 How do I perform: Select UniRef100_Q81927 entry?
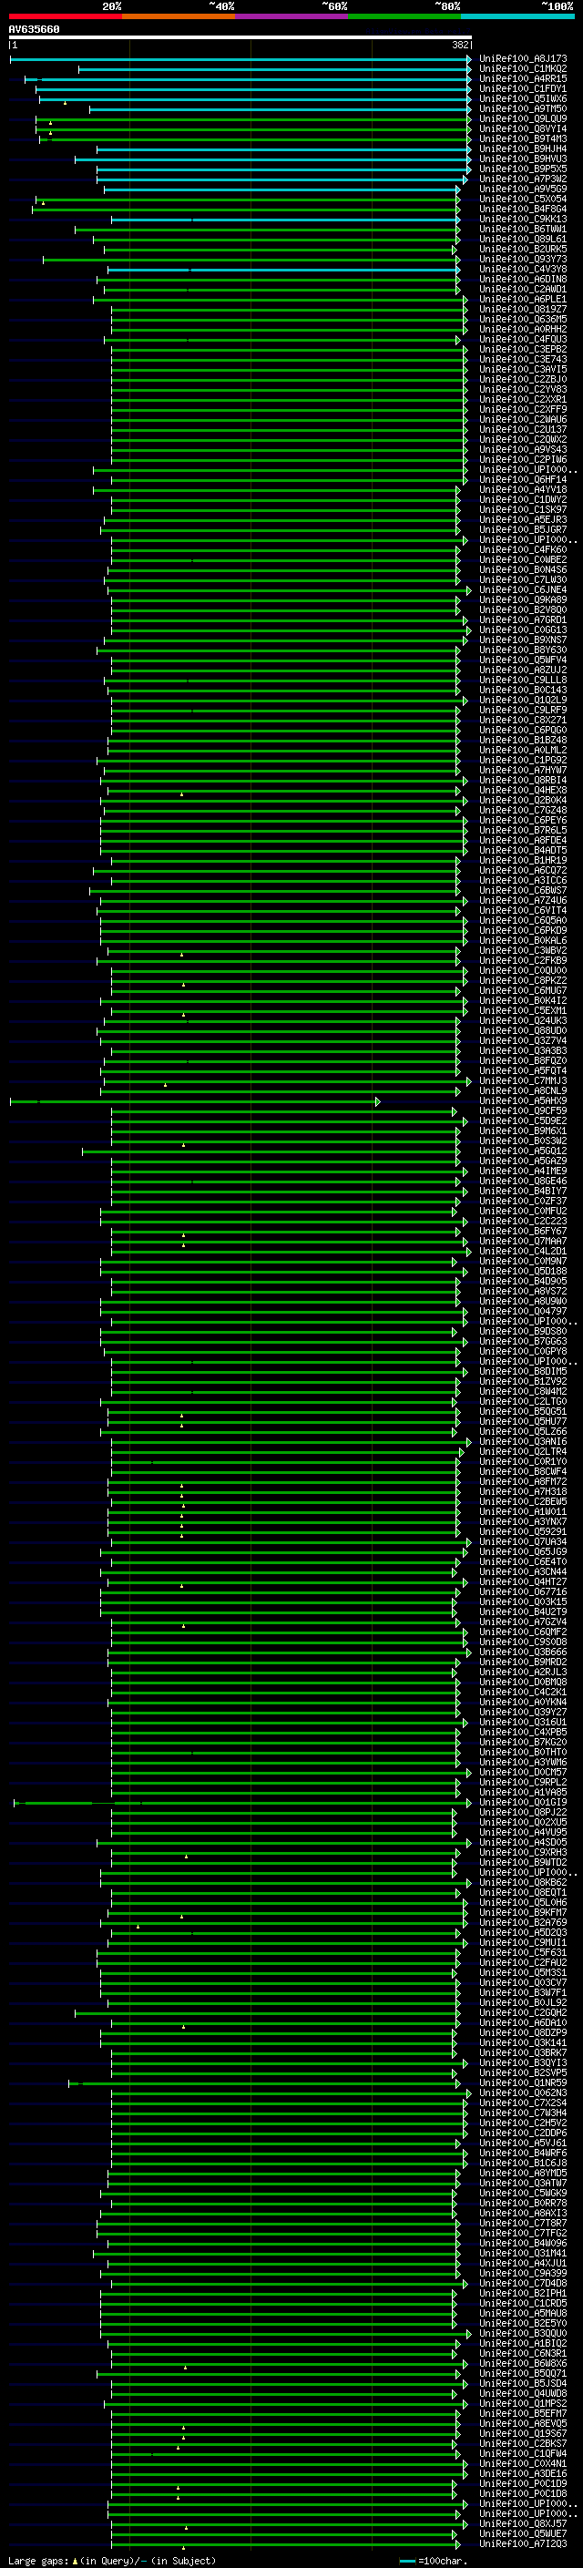[x=523, y=309]
